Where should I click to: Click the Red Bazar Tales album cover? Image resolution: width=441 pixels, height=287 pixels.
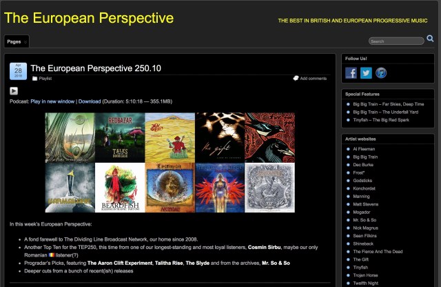pos(119,137)
